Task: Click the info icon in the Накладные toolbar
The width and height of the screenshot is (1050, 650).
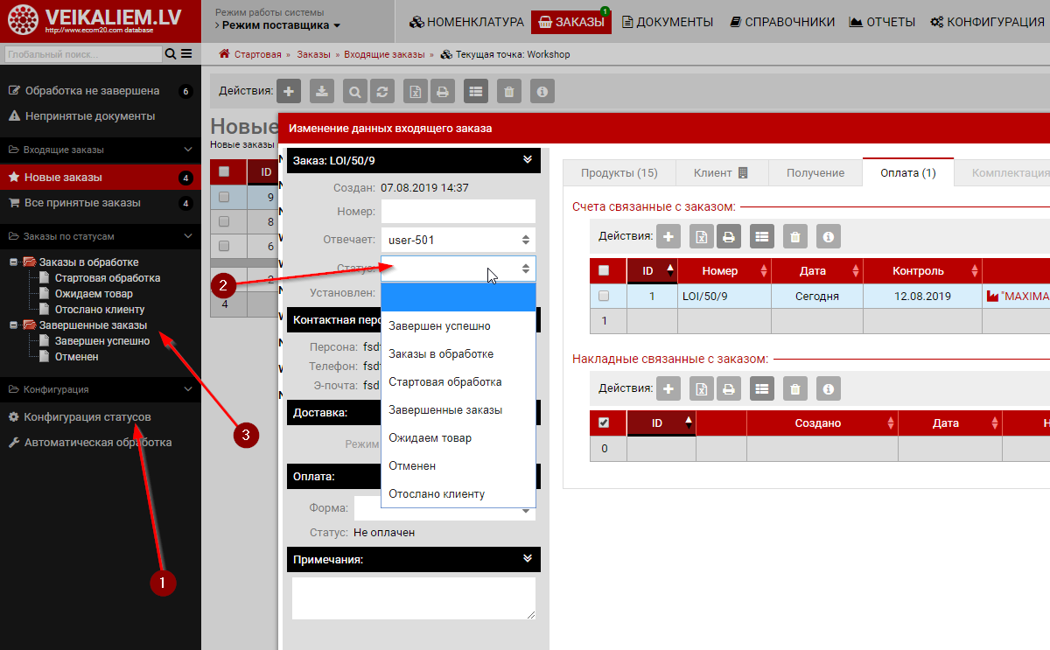Action: pos(828,388)
